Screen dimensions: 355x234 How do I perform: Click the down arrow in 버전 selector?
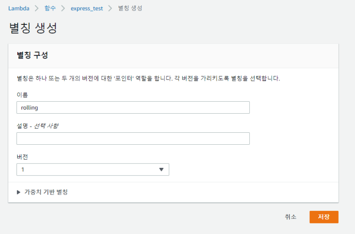click(162, 170)
